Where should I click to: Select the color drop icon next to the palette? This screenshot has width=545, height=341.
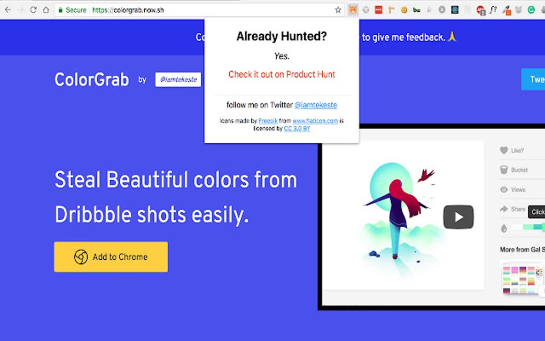point(504,227)
